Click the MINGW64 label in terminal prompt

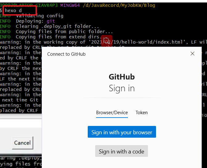pos(70,5)
